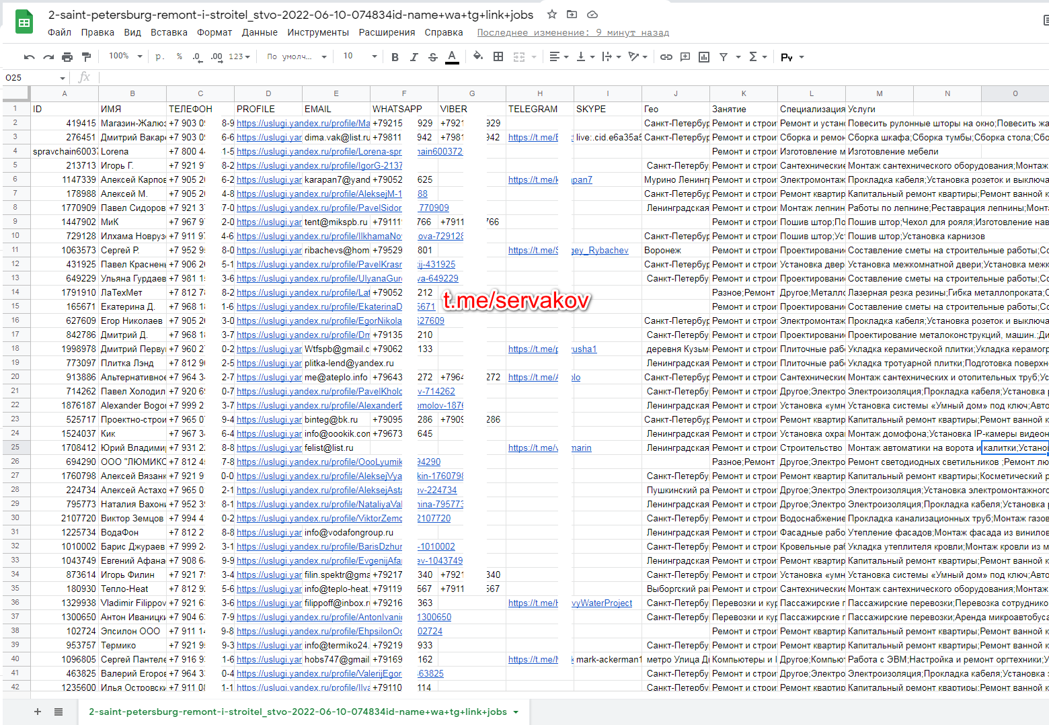The image size is (1049, 725).
Task: Select the Paint format roller tool
Action: [86, 57]
